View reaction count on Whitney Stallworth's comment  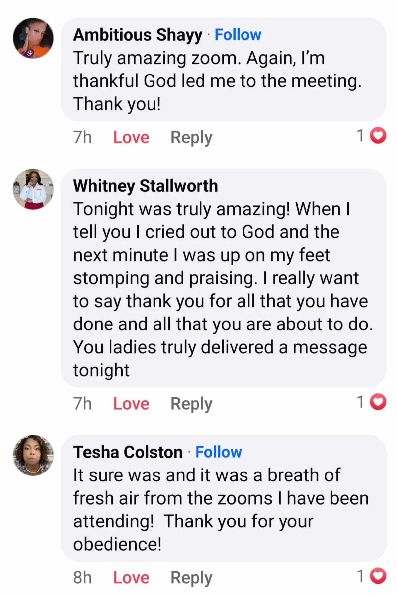tap(361, 402)
